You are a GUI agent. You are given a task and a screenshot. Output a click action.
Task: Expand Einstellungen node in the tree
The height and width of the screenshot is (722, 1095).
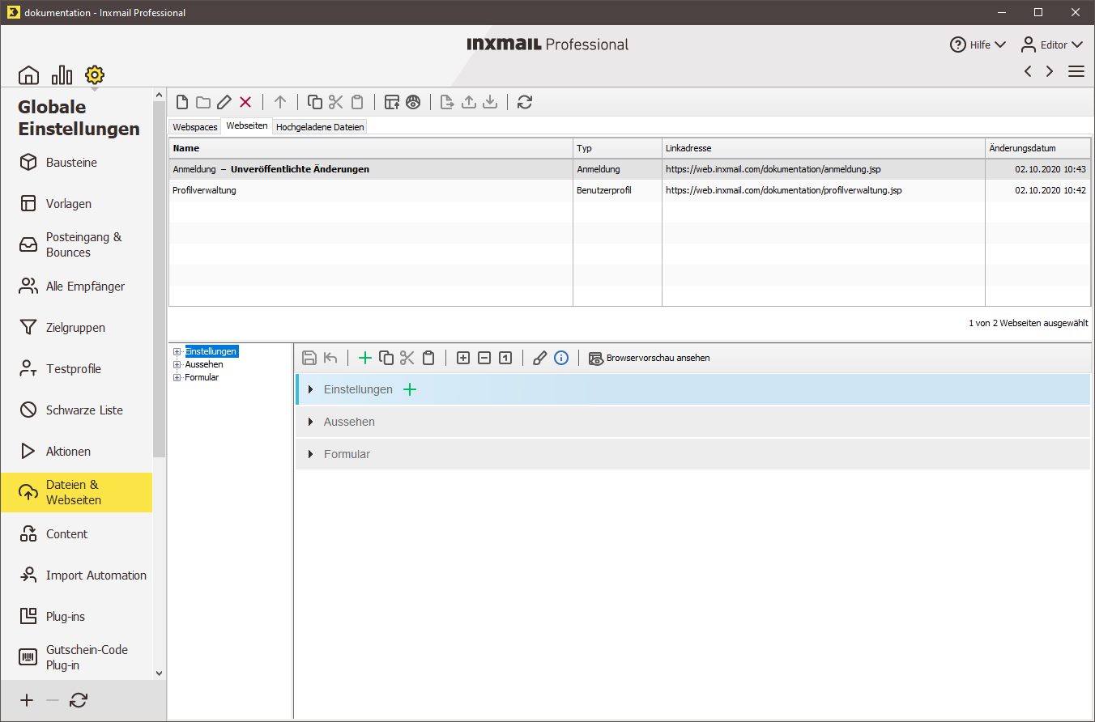(x=177, y=351)
